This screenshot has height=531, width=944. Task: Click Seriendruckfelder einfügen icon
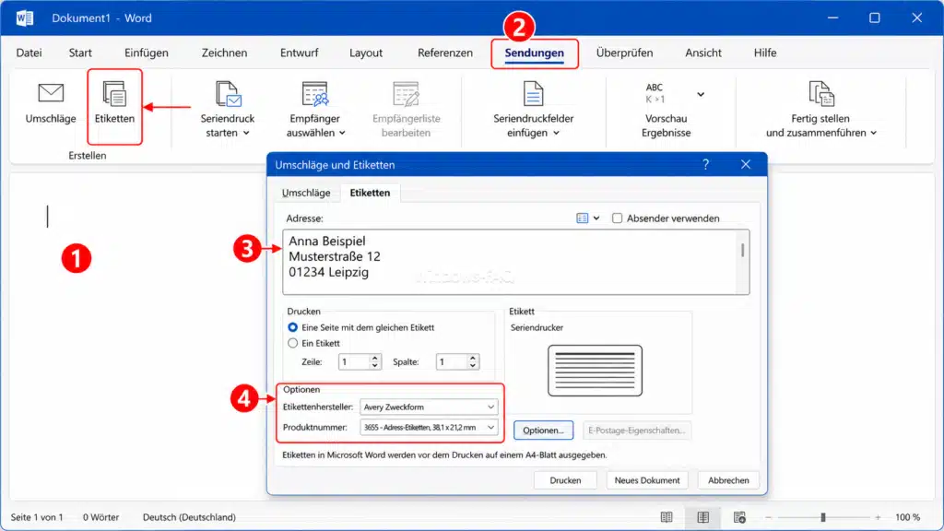point(534,94)
